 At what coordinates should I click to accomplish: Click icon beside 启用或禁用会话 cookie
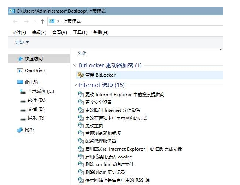tap(81, 157)
